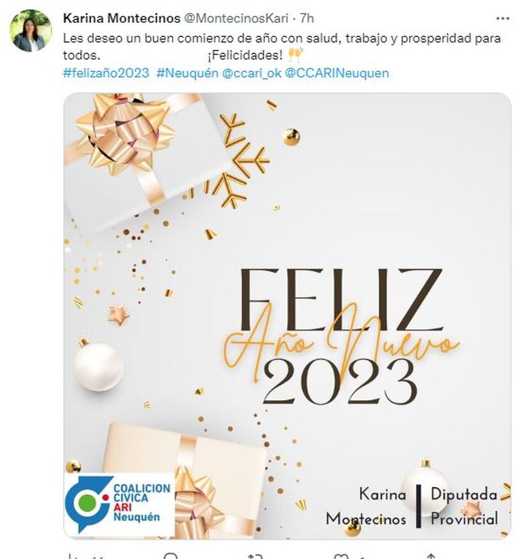Open the Feliz Año Nuevo 2023 image
The image size is (519, 559).
point(287,315)
